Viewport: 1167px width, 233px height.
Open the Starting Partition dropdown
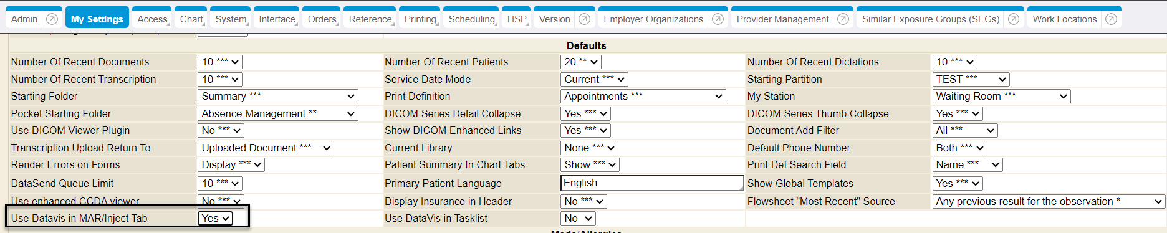[x=971, y=79]
